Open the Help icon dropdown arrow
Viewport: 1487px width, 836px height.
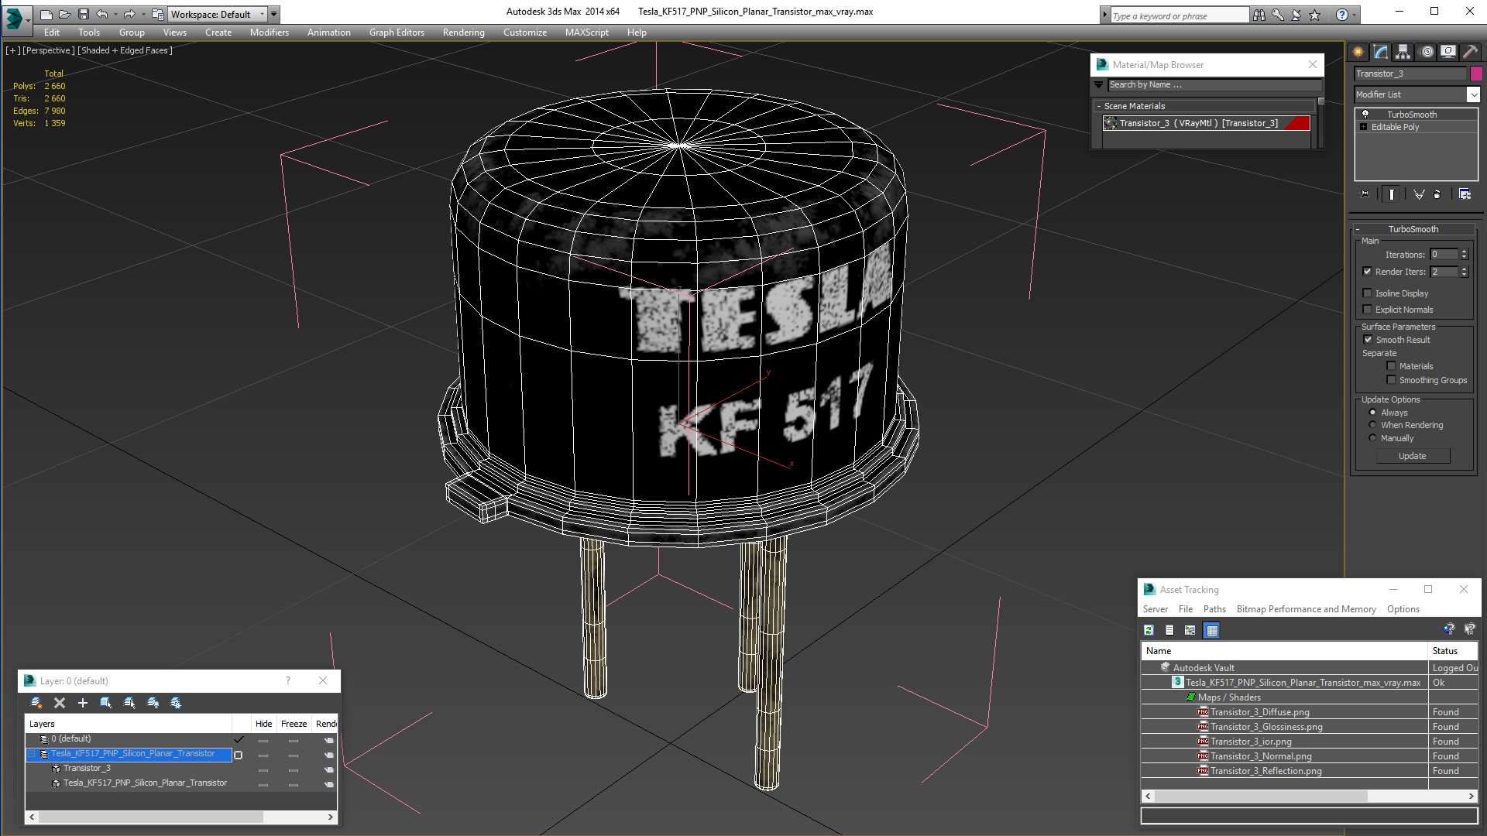[x=1354, y=15]
